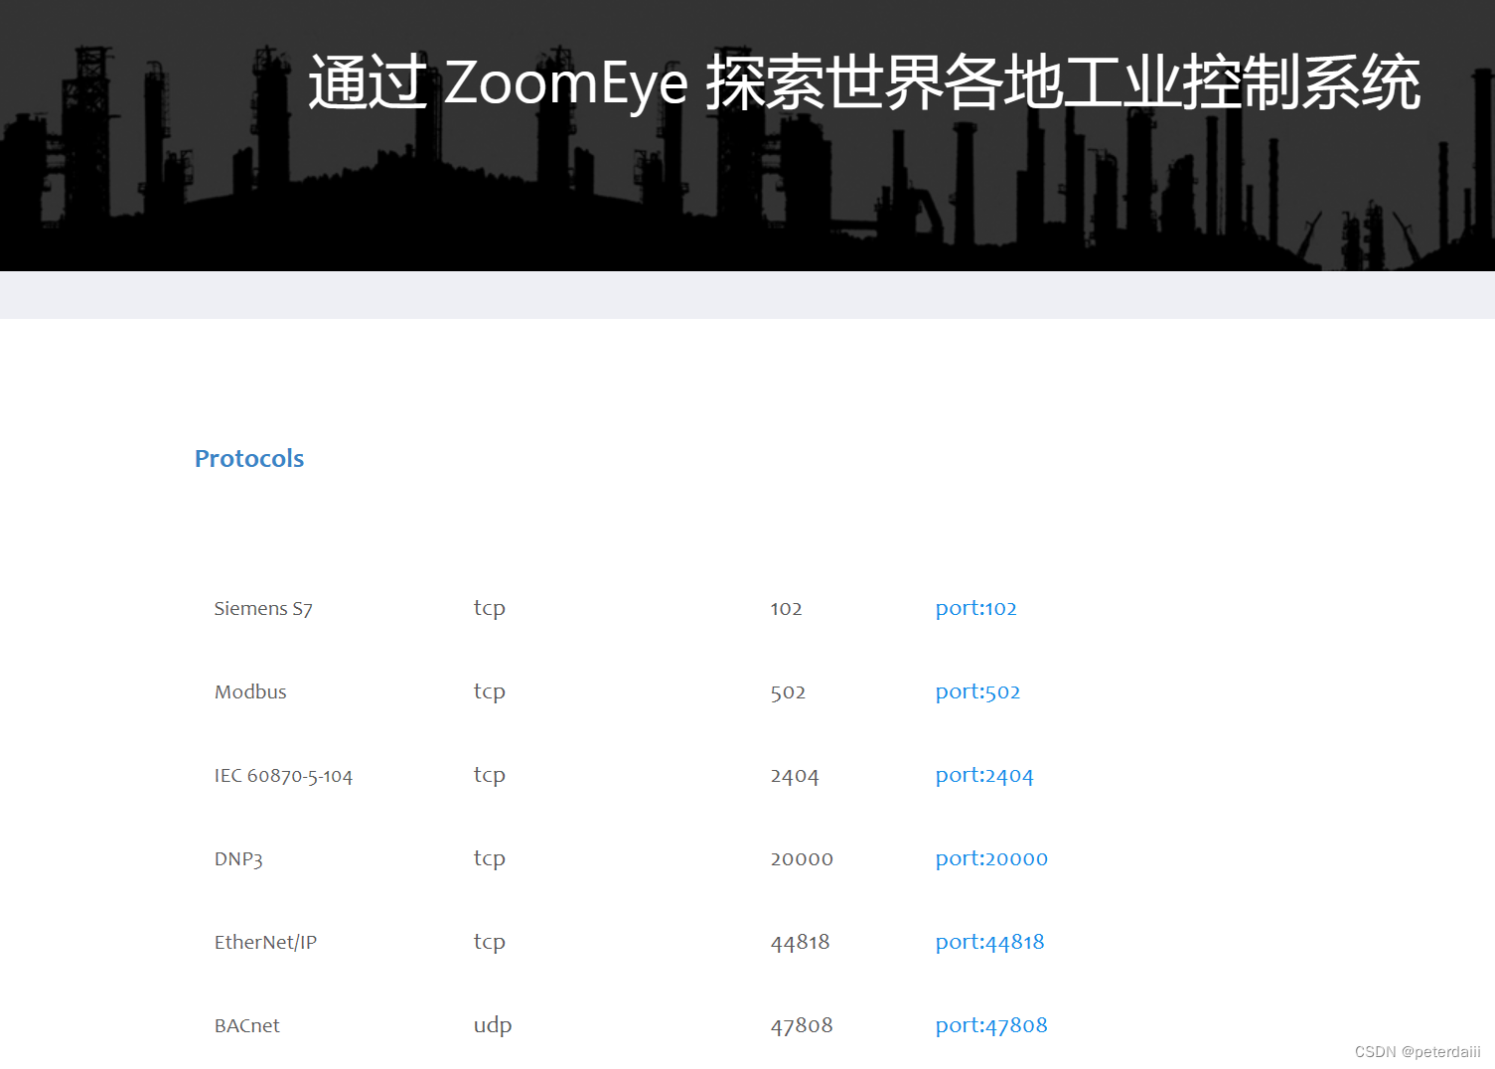Viewport: 1495px width, 1069px height.
Task: Open the port:102 search link
Action: [975, 608]
